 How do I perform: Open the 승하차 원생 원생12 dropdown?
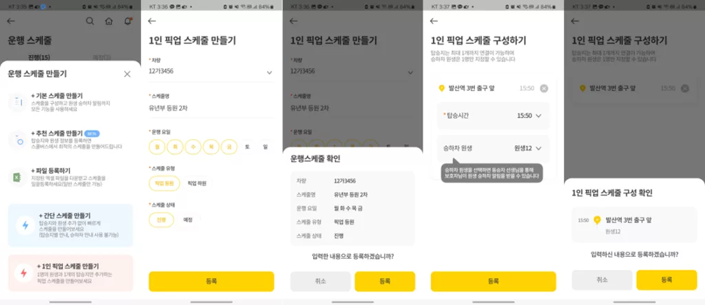tap(493, 148)
